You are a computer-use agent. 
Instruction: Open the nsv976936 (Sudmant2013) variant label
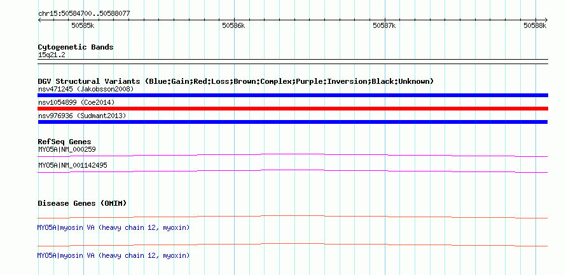(82, 116)
